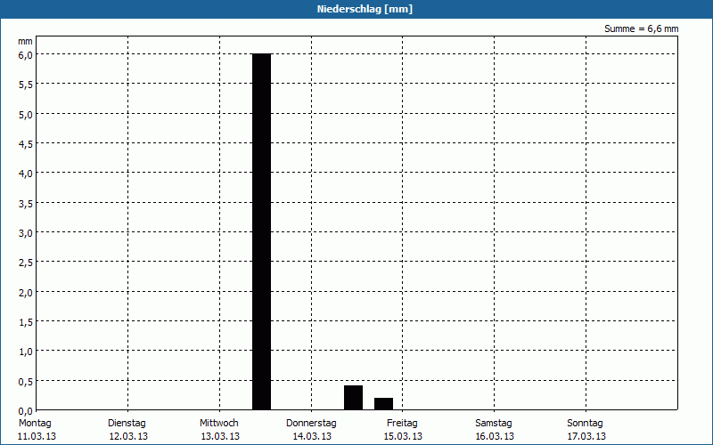Click the date '17.03.13'
The image size is (713, 445).
pyautogui.click(x=586, y=436)
